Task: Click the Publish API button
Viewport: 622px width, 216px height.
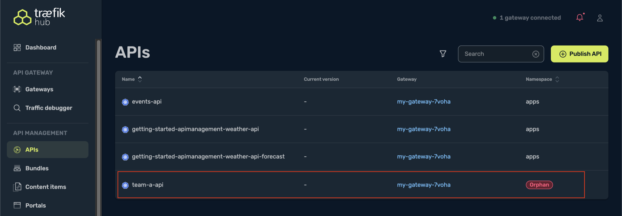Action: [x=580, y=54]
